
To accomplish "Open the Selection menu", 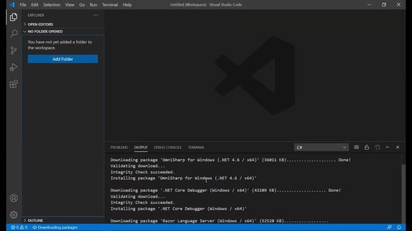I will [x=51, y=4].
